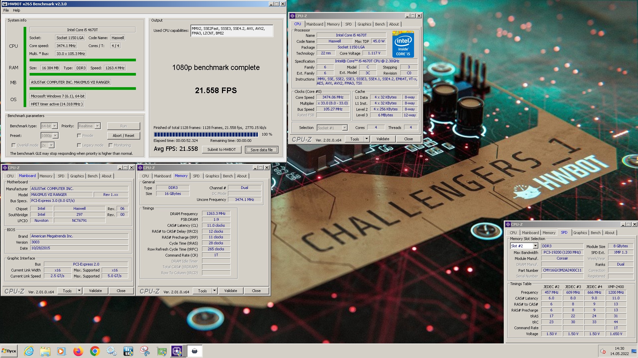Switch to Graphics tab in CPU-Z motherboard window

pyautogui.click(x=77, y=176)
